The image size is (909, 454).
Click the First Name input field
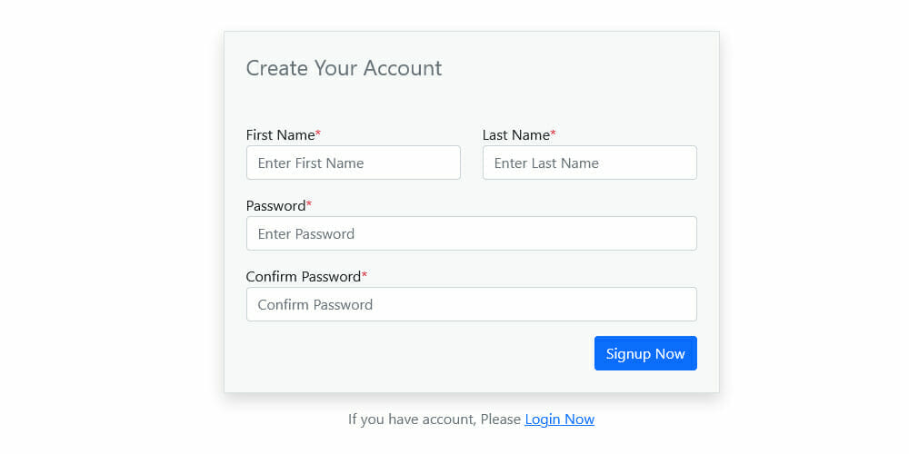click(x=353, y=163)
